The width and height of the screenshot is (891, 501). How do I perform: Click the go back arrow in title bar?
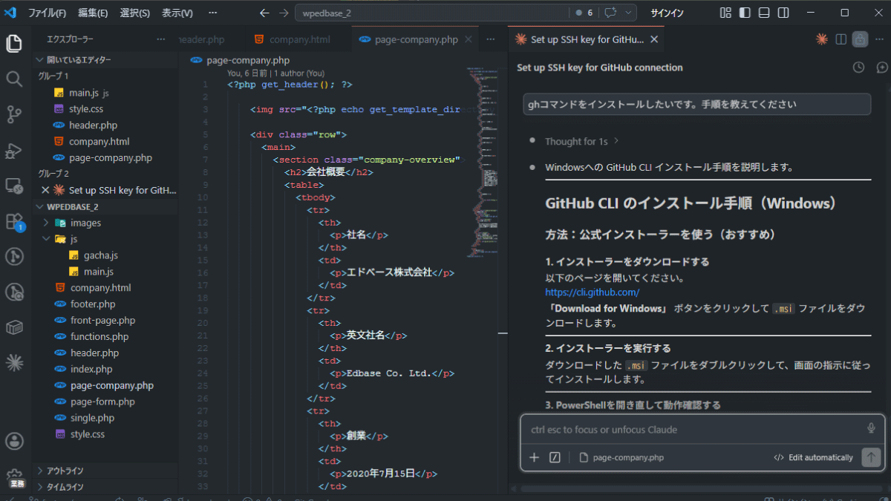tap(265, 13)
